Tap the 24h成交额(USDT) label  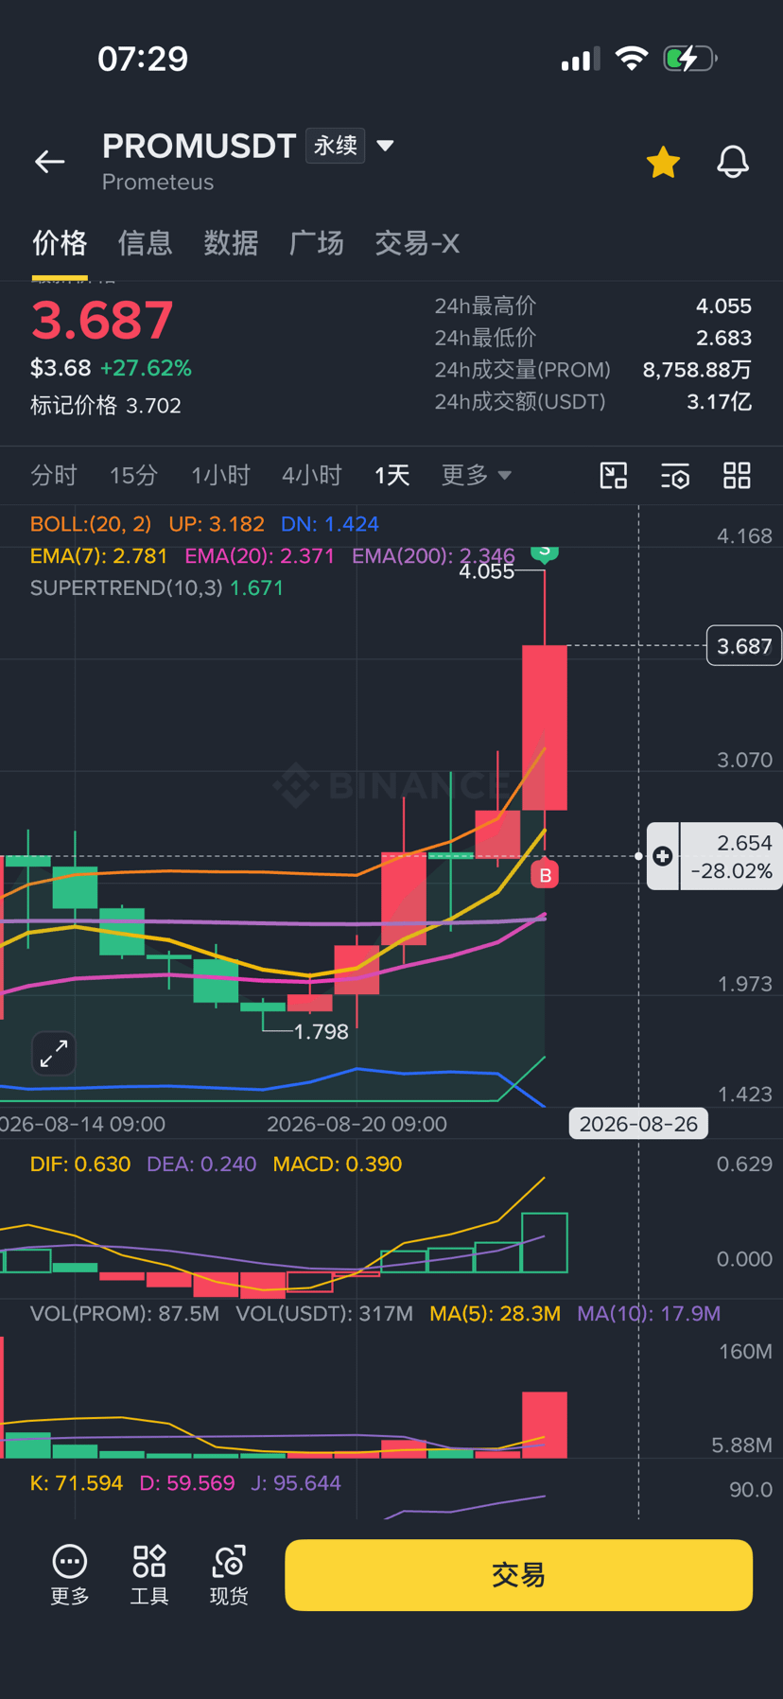click(520, 401)
